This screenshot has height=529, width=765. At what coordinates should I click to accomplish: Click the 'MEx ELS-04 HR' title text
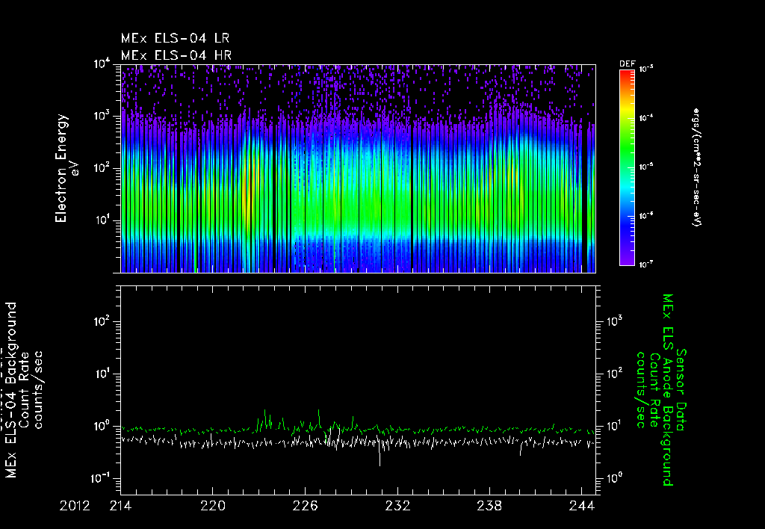click(x=176, y=55)
